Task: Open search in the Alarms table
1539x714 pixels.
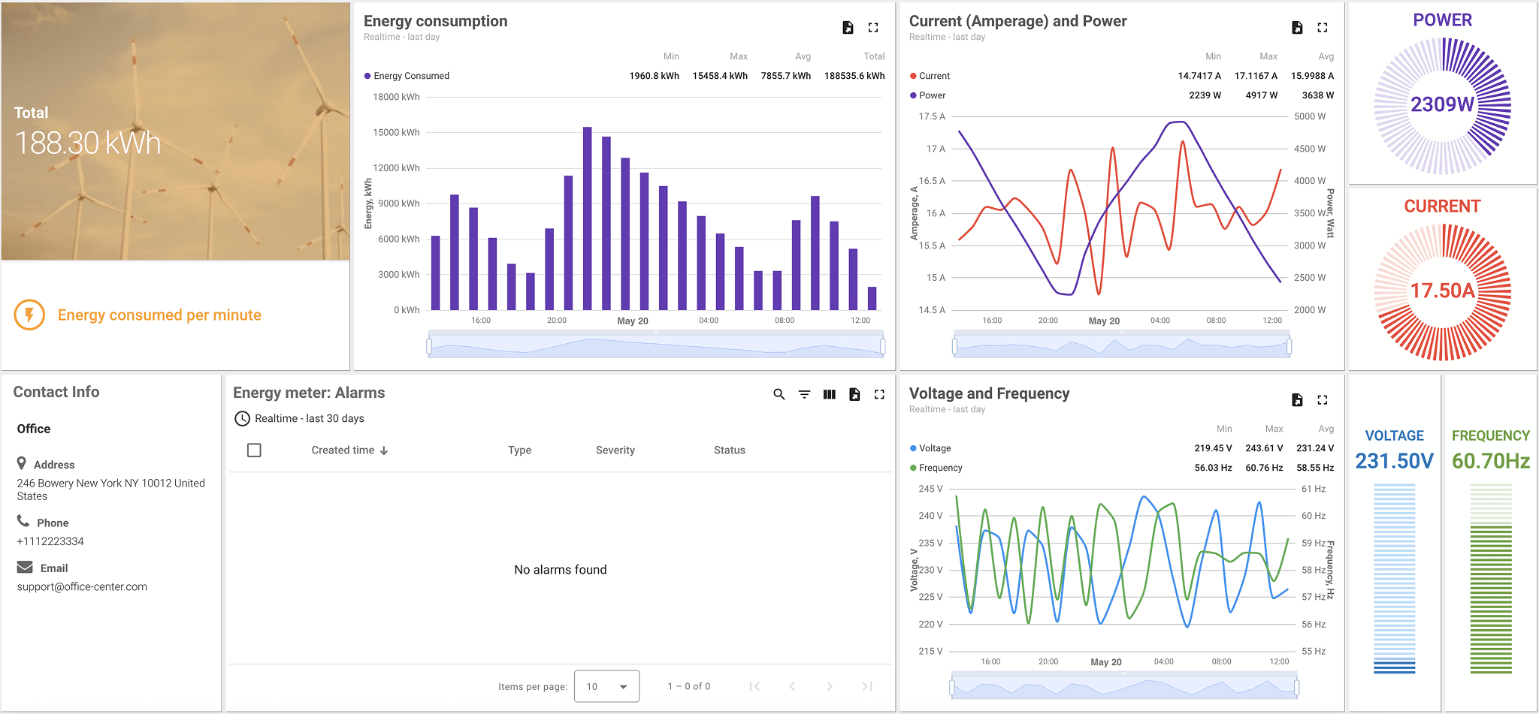Action: 778,393
